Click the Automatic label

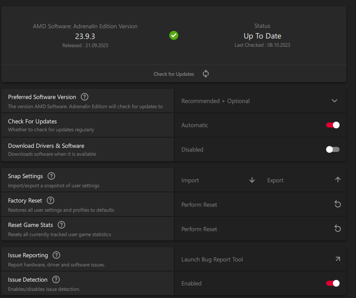[194, 125]
